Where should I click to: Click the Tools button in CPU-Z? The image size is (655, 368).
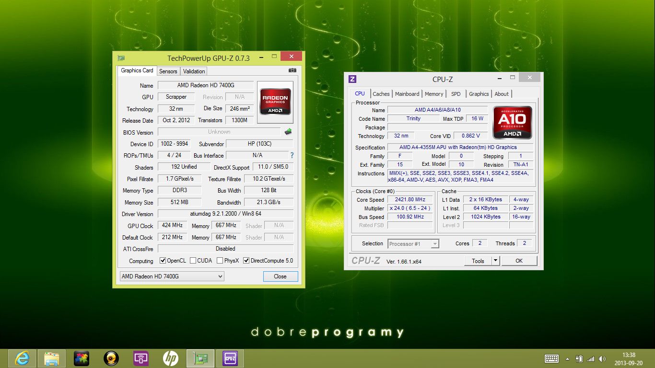478,261
